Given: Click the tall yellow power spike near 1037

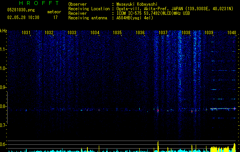Looking at the screenshot, I should point(158,146).
